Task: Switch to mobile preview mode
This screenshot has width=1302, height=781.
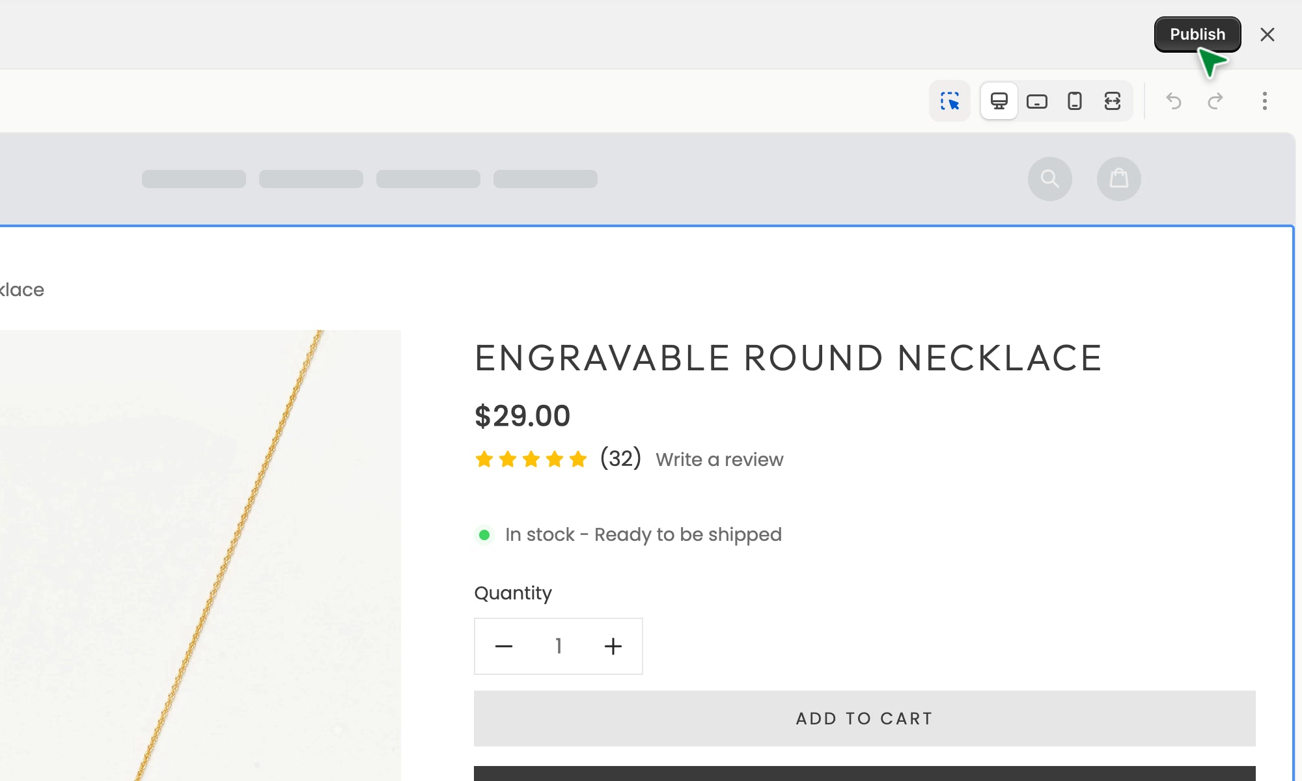Action: point(1075,102)
